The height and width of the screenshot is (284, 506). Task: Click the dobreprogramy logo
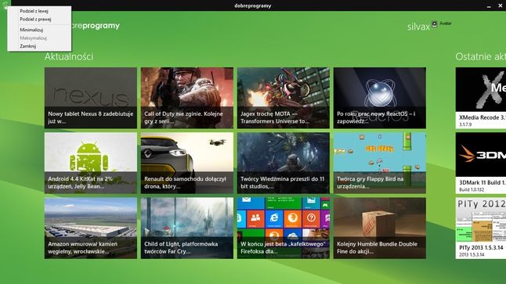click(96, 26)
